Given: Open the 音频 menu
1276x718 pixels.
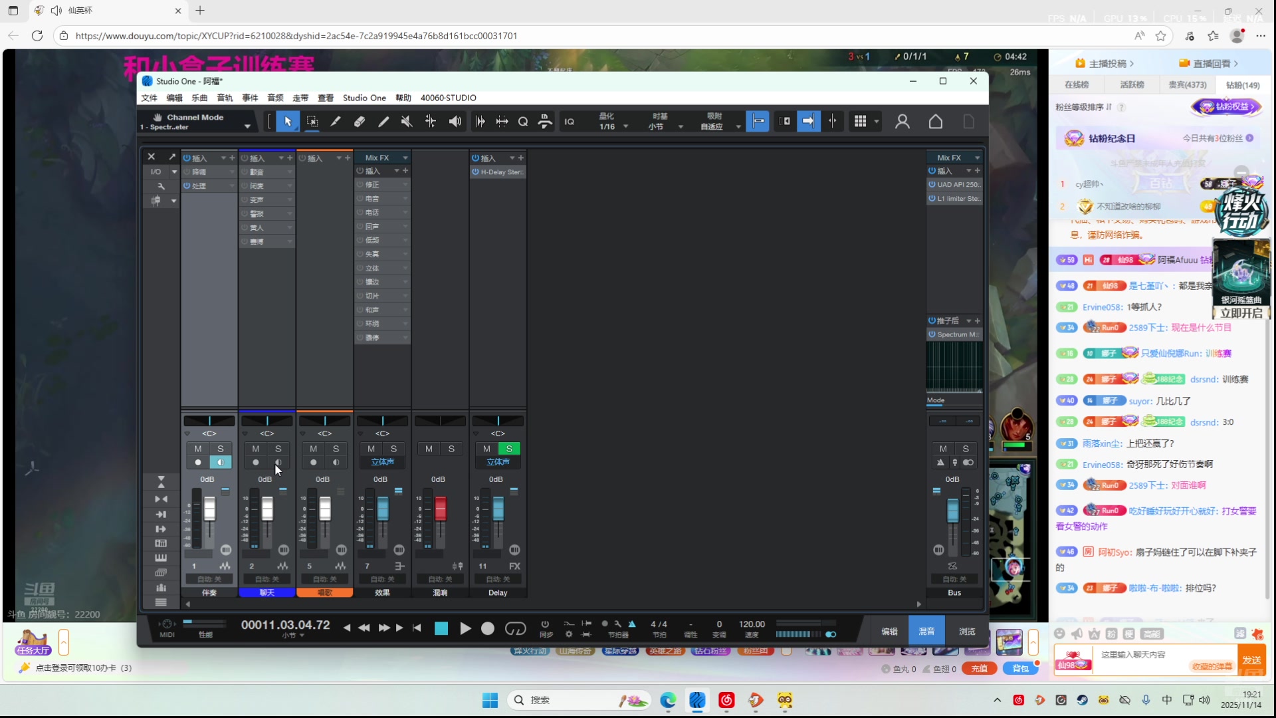Looking at the screenshot, I should point(275,98).
